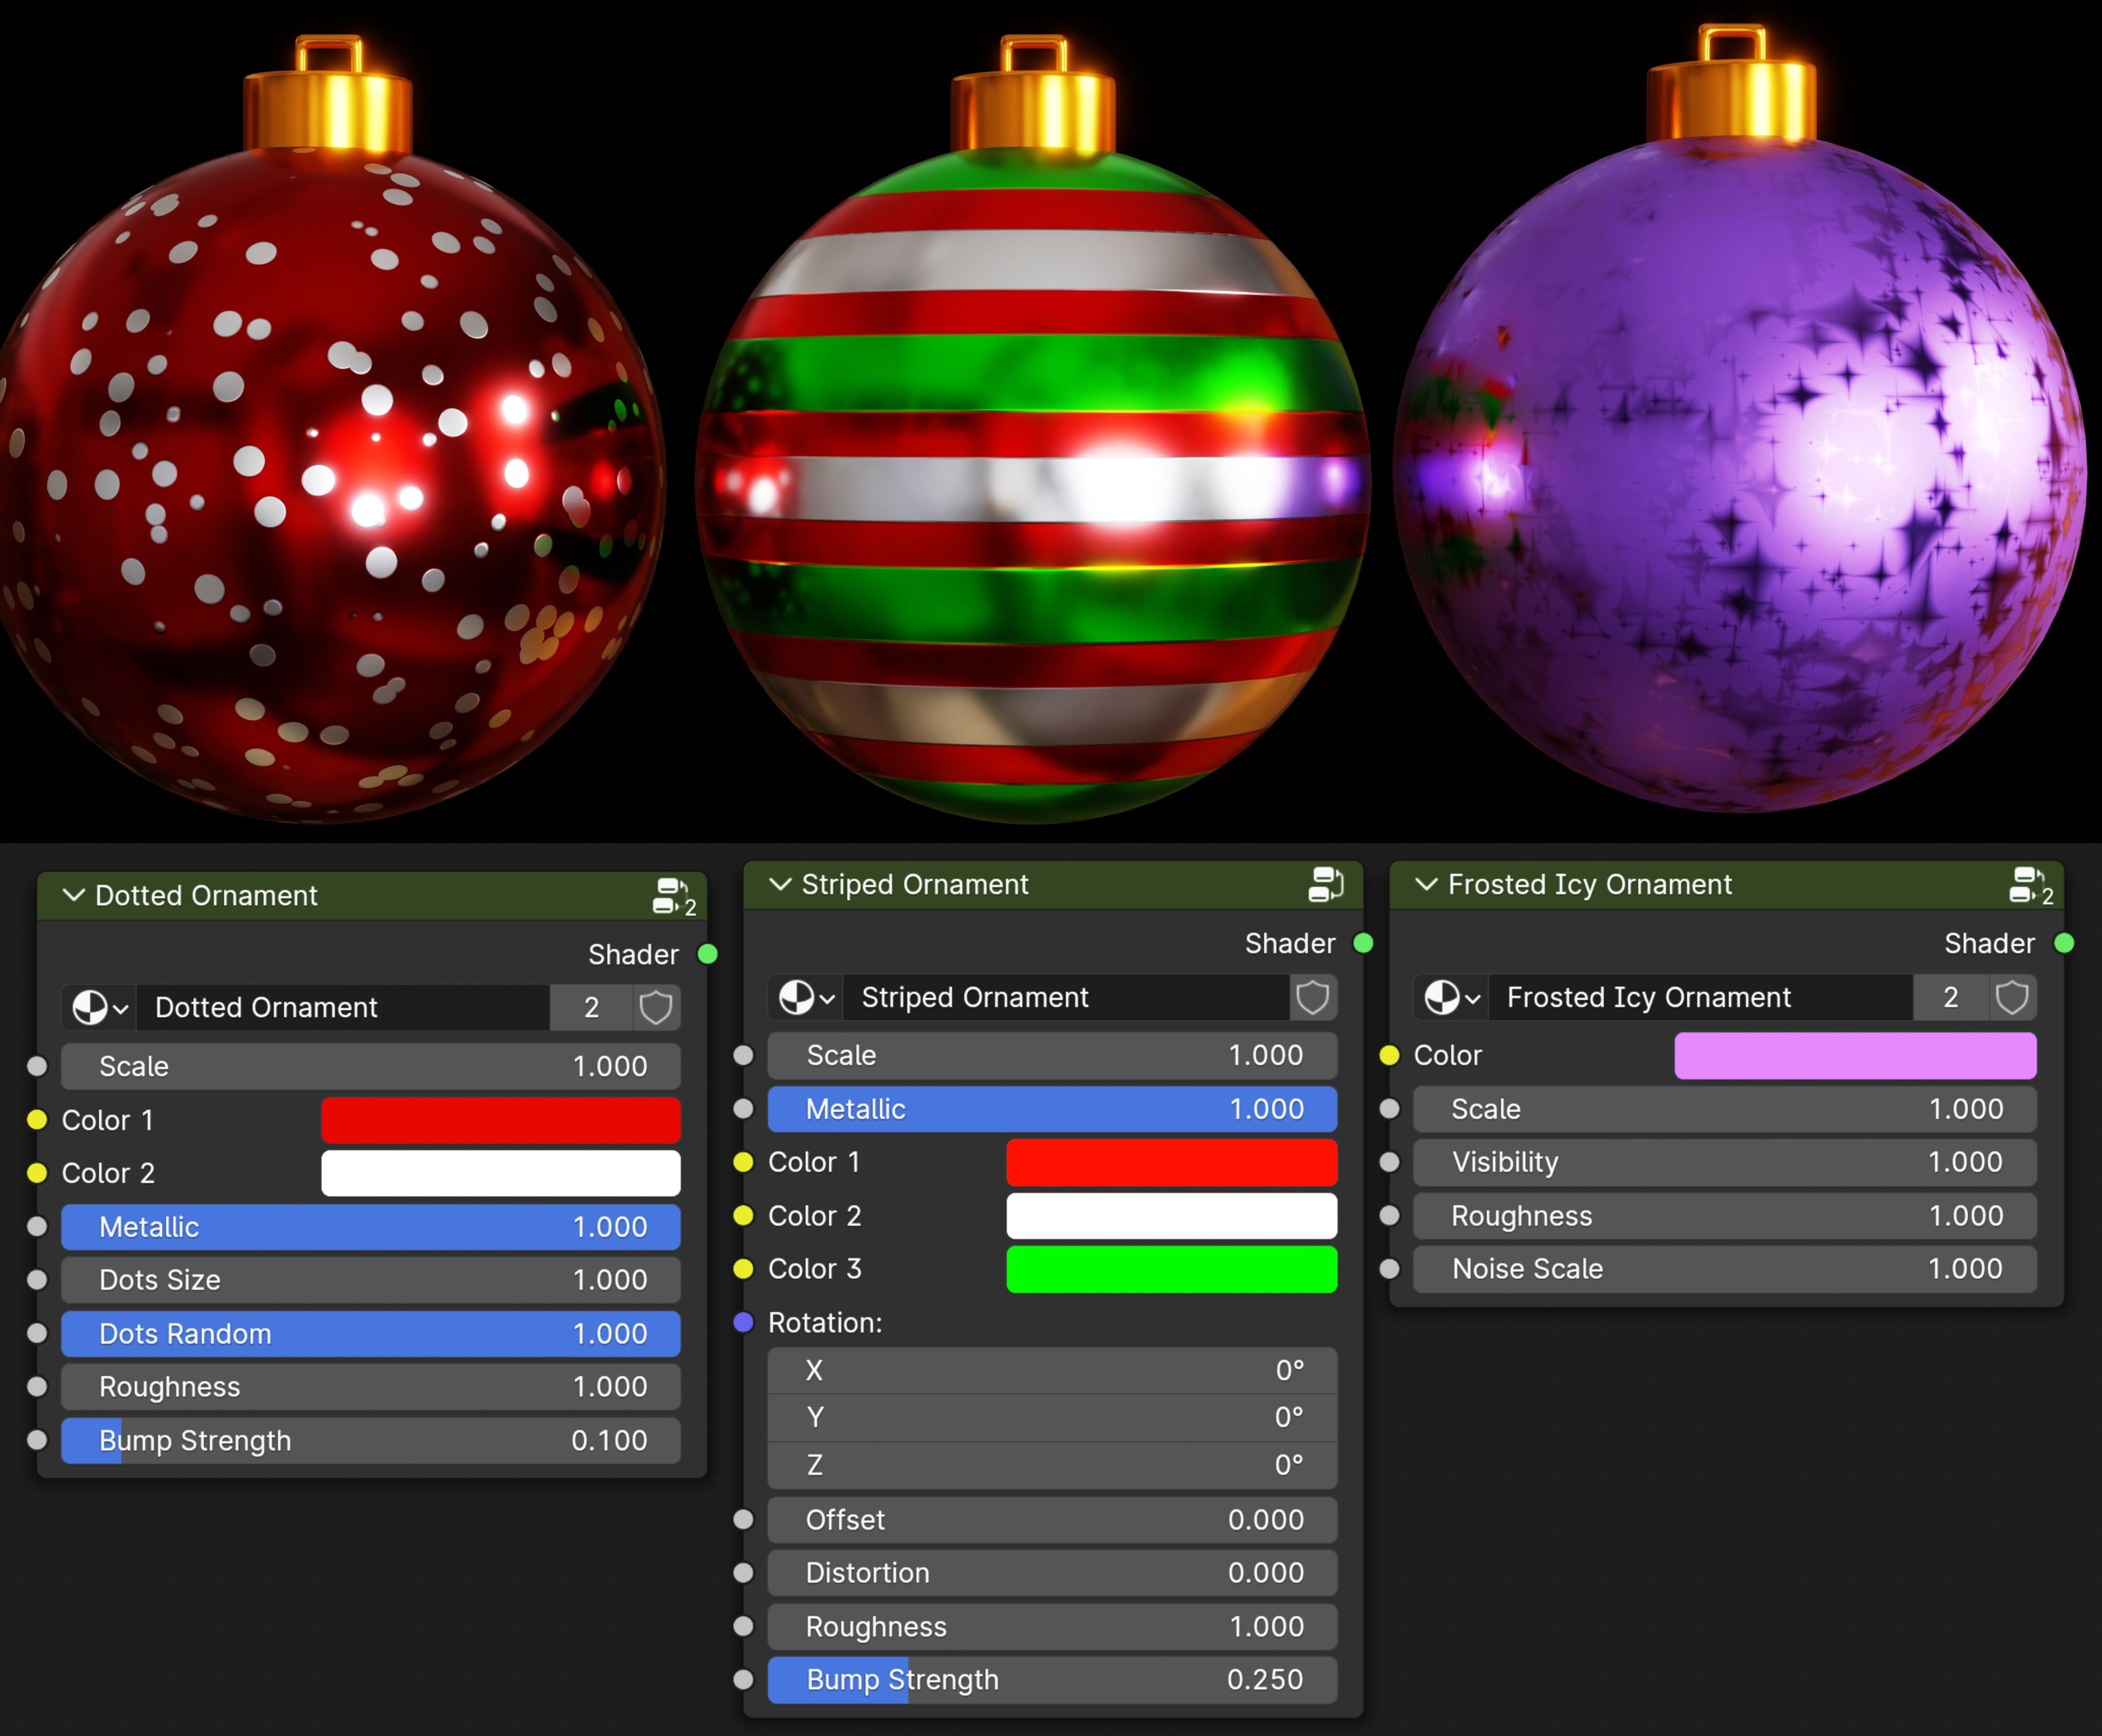The height and width of the screenshot is (1736, 2102).
Task: Open the Color 3 green swatch on Striped Ornament
Action: coord(1171,1269)
